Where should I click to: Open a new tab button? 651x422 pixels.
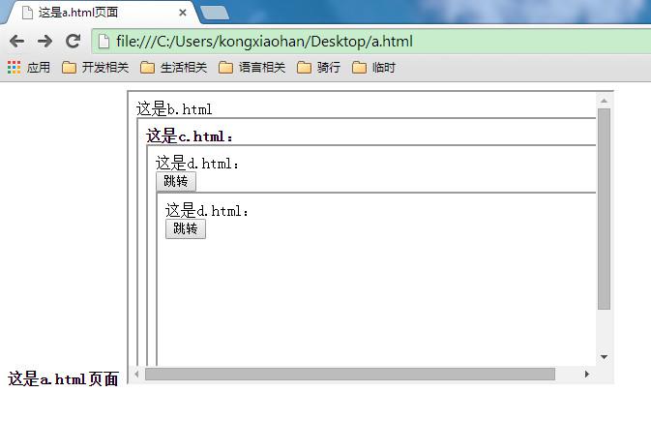(x=215, y=13)
